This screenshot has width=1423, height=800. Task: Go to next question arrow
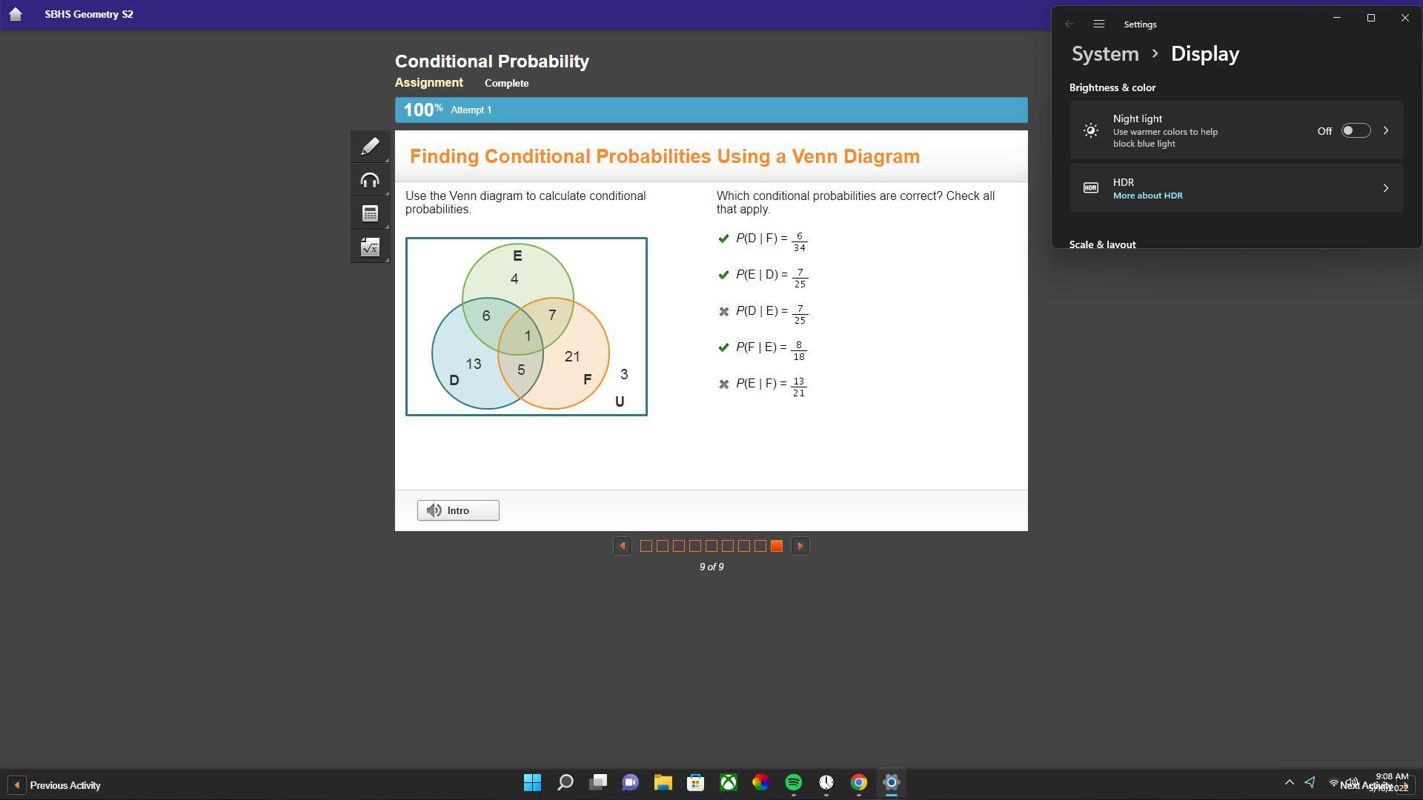click(x=800, y=546)
